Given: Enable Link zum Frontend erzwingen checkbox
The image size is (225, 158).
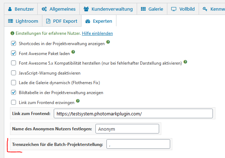Looking at the screenshot, I should coord(14,102).
